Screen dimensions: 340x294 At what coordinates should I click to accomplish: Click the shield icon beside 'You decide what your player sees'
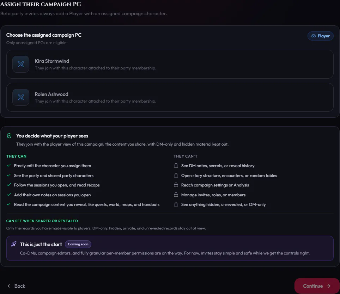(9, 136)
